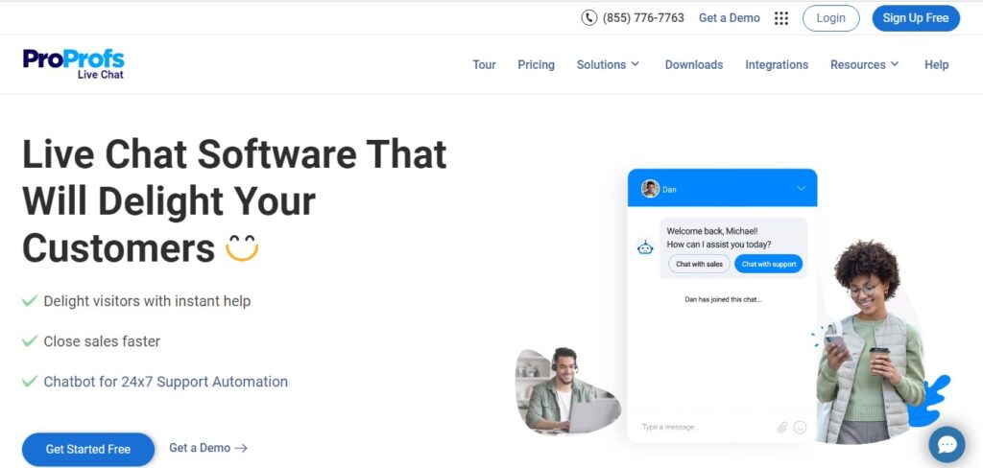Click the attachment paperclip icon in chat
Image resolution: width=983 pixels, height=468 pixels.
click(782, 427)
